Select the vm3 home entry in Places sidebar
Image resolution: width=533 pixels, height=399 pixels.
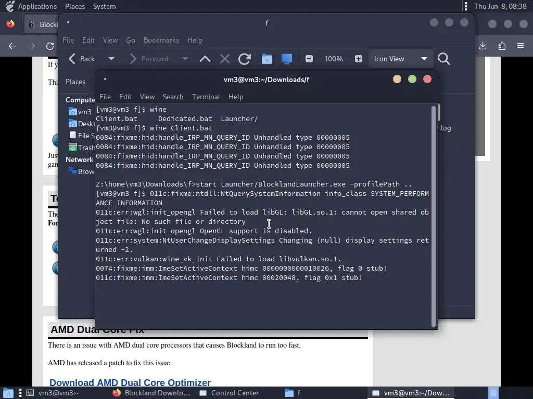pyautogui.click(x=80, y=112)
